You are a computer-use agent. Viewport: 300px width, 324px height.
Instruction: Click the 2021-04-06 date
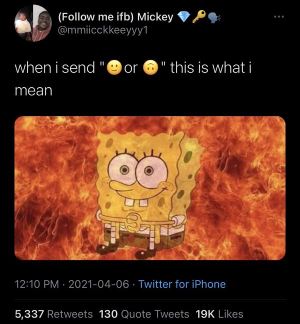(x=98, y=284)
